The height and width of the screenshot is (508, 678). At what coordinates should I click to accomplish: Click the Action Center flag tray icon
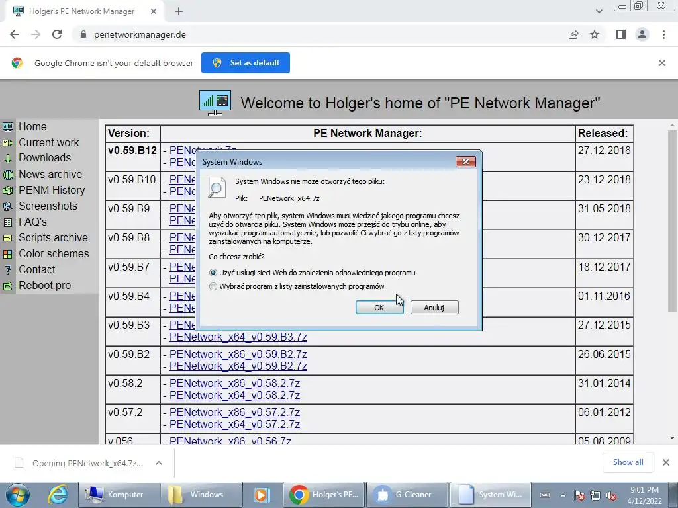tap(579, 495)
